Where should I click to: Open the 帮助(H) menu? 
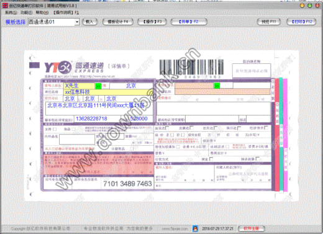(x=42, y=12)
